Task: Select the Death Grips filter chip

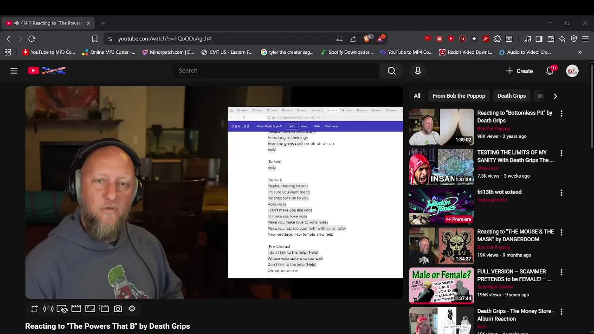Action: [511, 96]
